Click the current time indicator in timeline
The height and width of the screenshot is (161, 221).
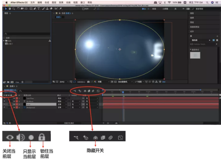click(x=123, y=92)
